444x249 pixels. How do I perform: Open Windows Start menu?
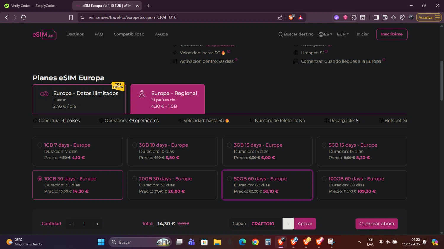101,242
